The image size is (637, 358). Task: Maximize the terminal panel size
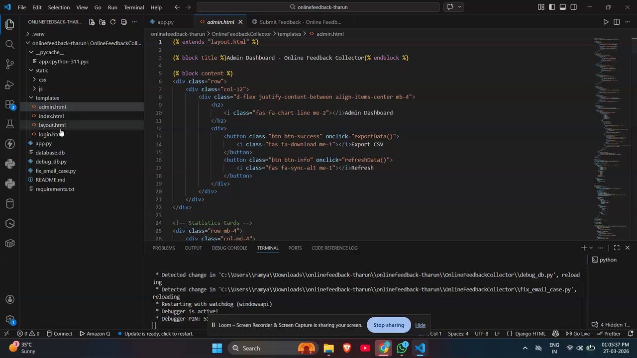tap(617, 248)
